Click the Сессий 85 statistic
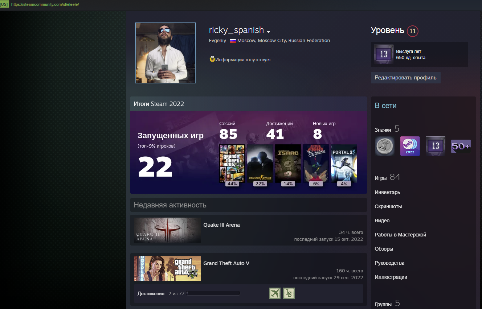482x309 pixels. [x=228, y=131]
